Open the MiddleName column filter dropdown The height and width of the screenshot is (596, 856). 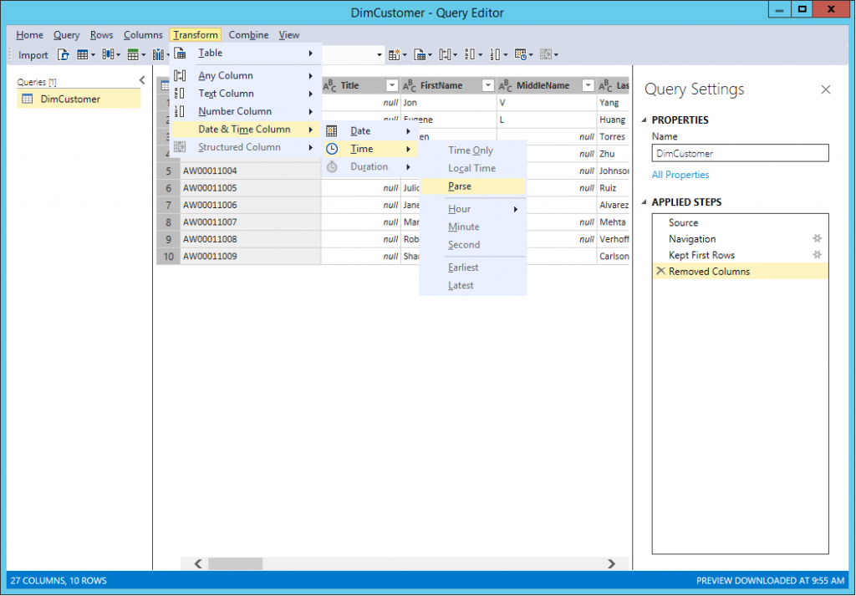588,85
